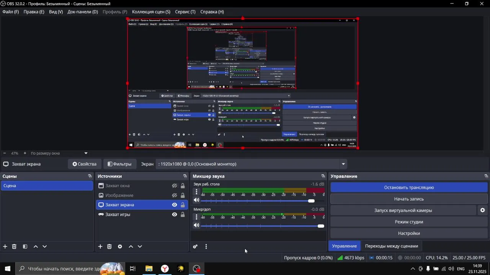This screenshot has height=275, width=490.
Task: Toggle lock on Захват окна source
Action: [x=183, y=186]
